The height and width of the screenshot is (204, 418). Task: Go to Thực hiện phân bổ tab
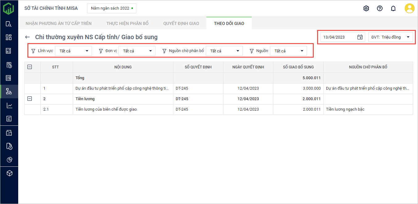click(127, 23)
